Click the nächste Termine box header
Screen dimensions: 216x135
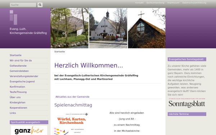(x=187, y=114)
